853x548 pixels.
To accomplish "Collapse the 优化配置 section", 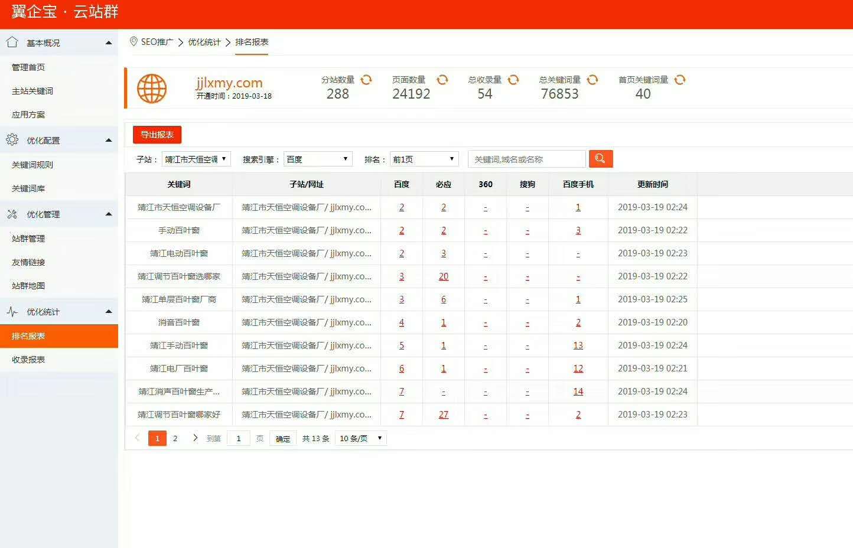I will (x=109, y=140).
